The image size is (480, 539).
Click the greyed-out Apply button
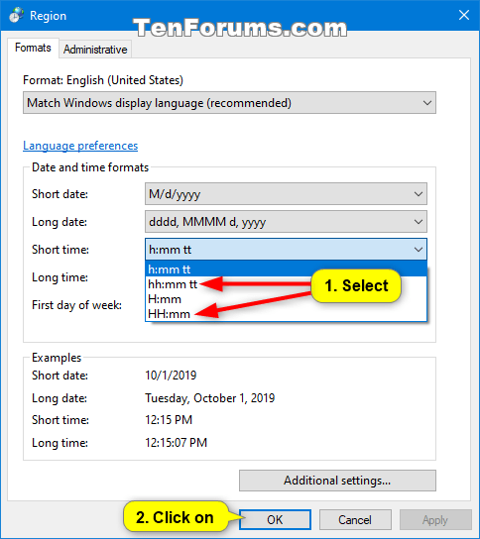[x=435, y=520]
